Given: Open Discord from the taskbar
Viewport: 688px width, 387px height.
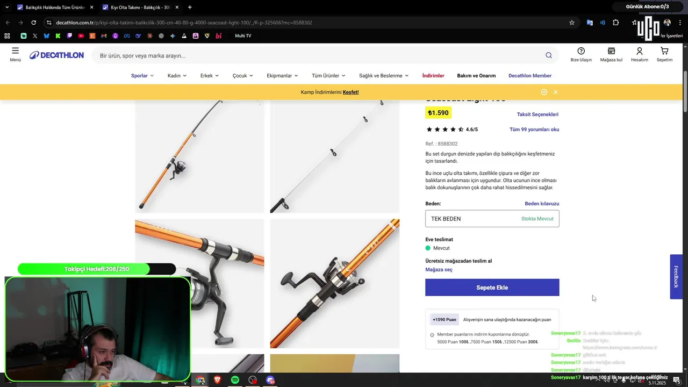Looking at the screenshot, I should [x=270, y=380].
